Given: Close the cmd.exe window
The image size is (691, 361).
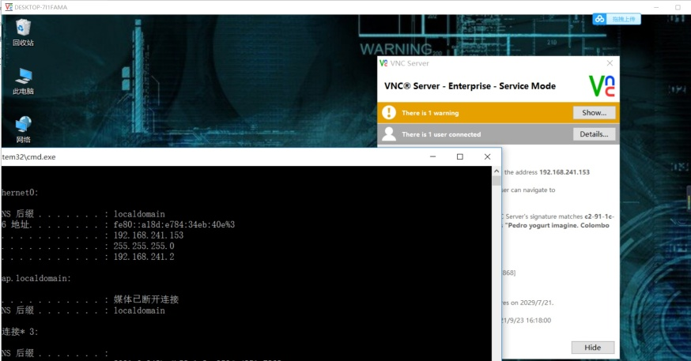Looking at the screenshot, I should [487, 156].
